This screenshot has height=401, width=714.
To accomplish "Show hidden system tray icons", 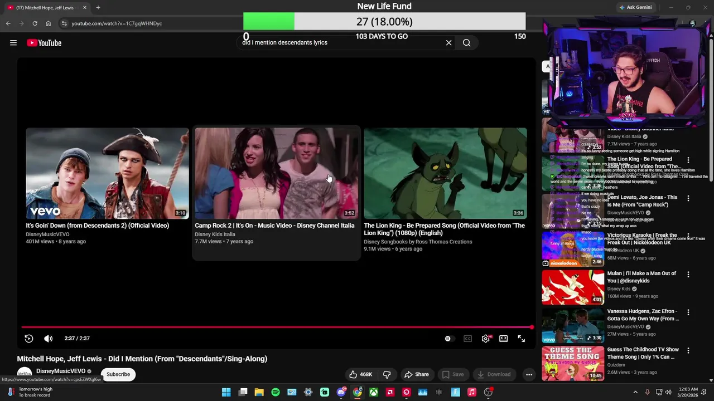I will coord(635,392).
